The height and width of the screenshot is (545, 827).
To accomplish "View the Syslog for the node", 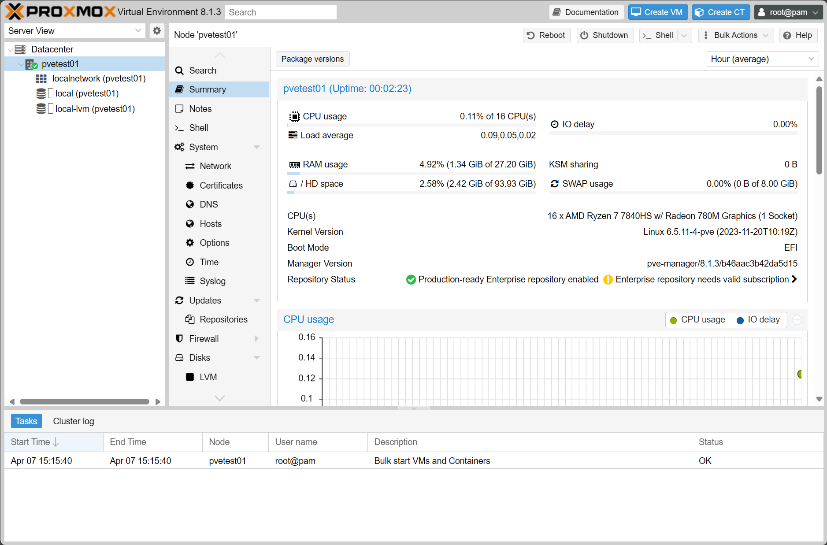I will 212,281.
